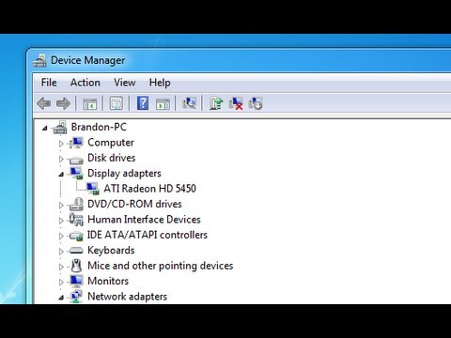Select Human Interface Devices label

click(x=144, y=219)
